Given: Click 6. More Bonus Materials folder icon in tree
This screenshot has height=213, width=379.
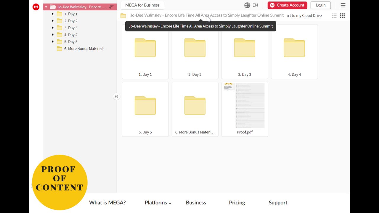Looking at the screenshot, I should point(60,49).
